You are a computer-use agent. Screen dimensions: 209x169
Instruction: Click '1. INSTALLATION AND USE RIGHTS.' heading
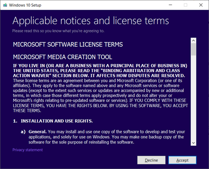click(x=53, y=121)
